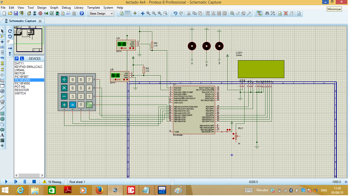
Task: Open the File menu
Action: tap(3, 8)
